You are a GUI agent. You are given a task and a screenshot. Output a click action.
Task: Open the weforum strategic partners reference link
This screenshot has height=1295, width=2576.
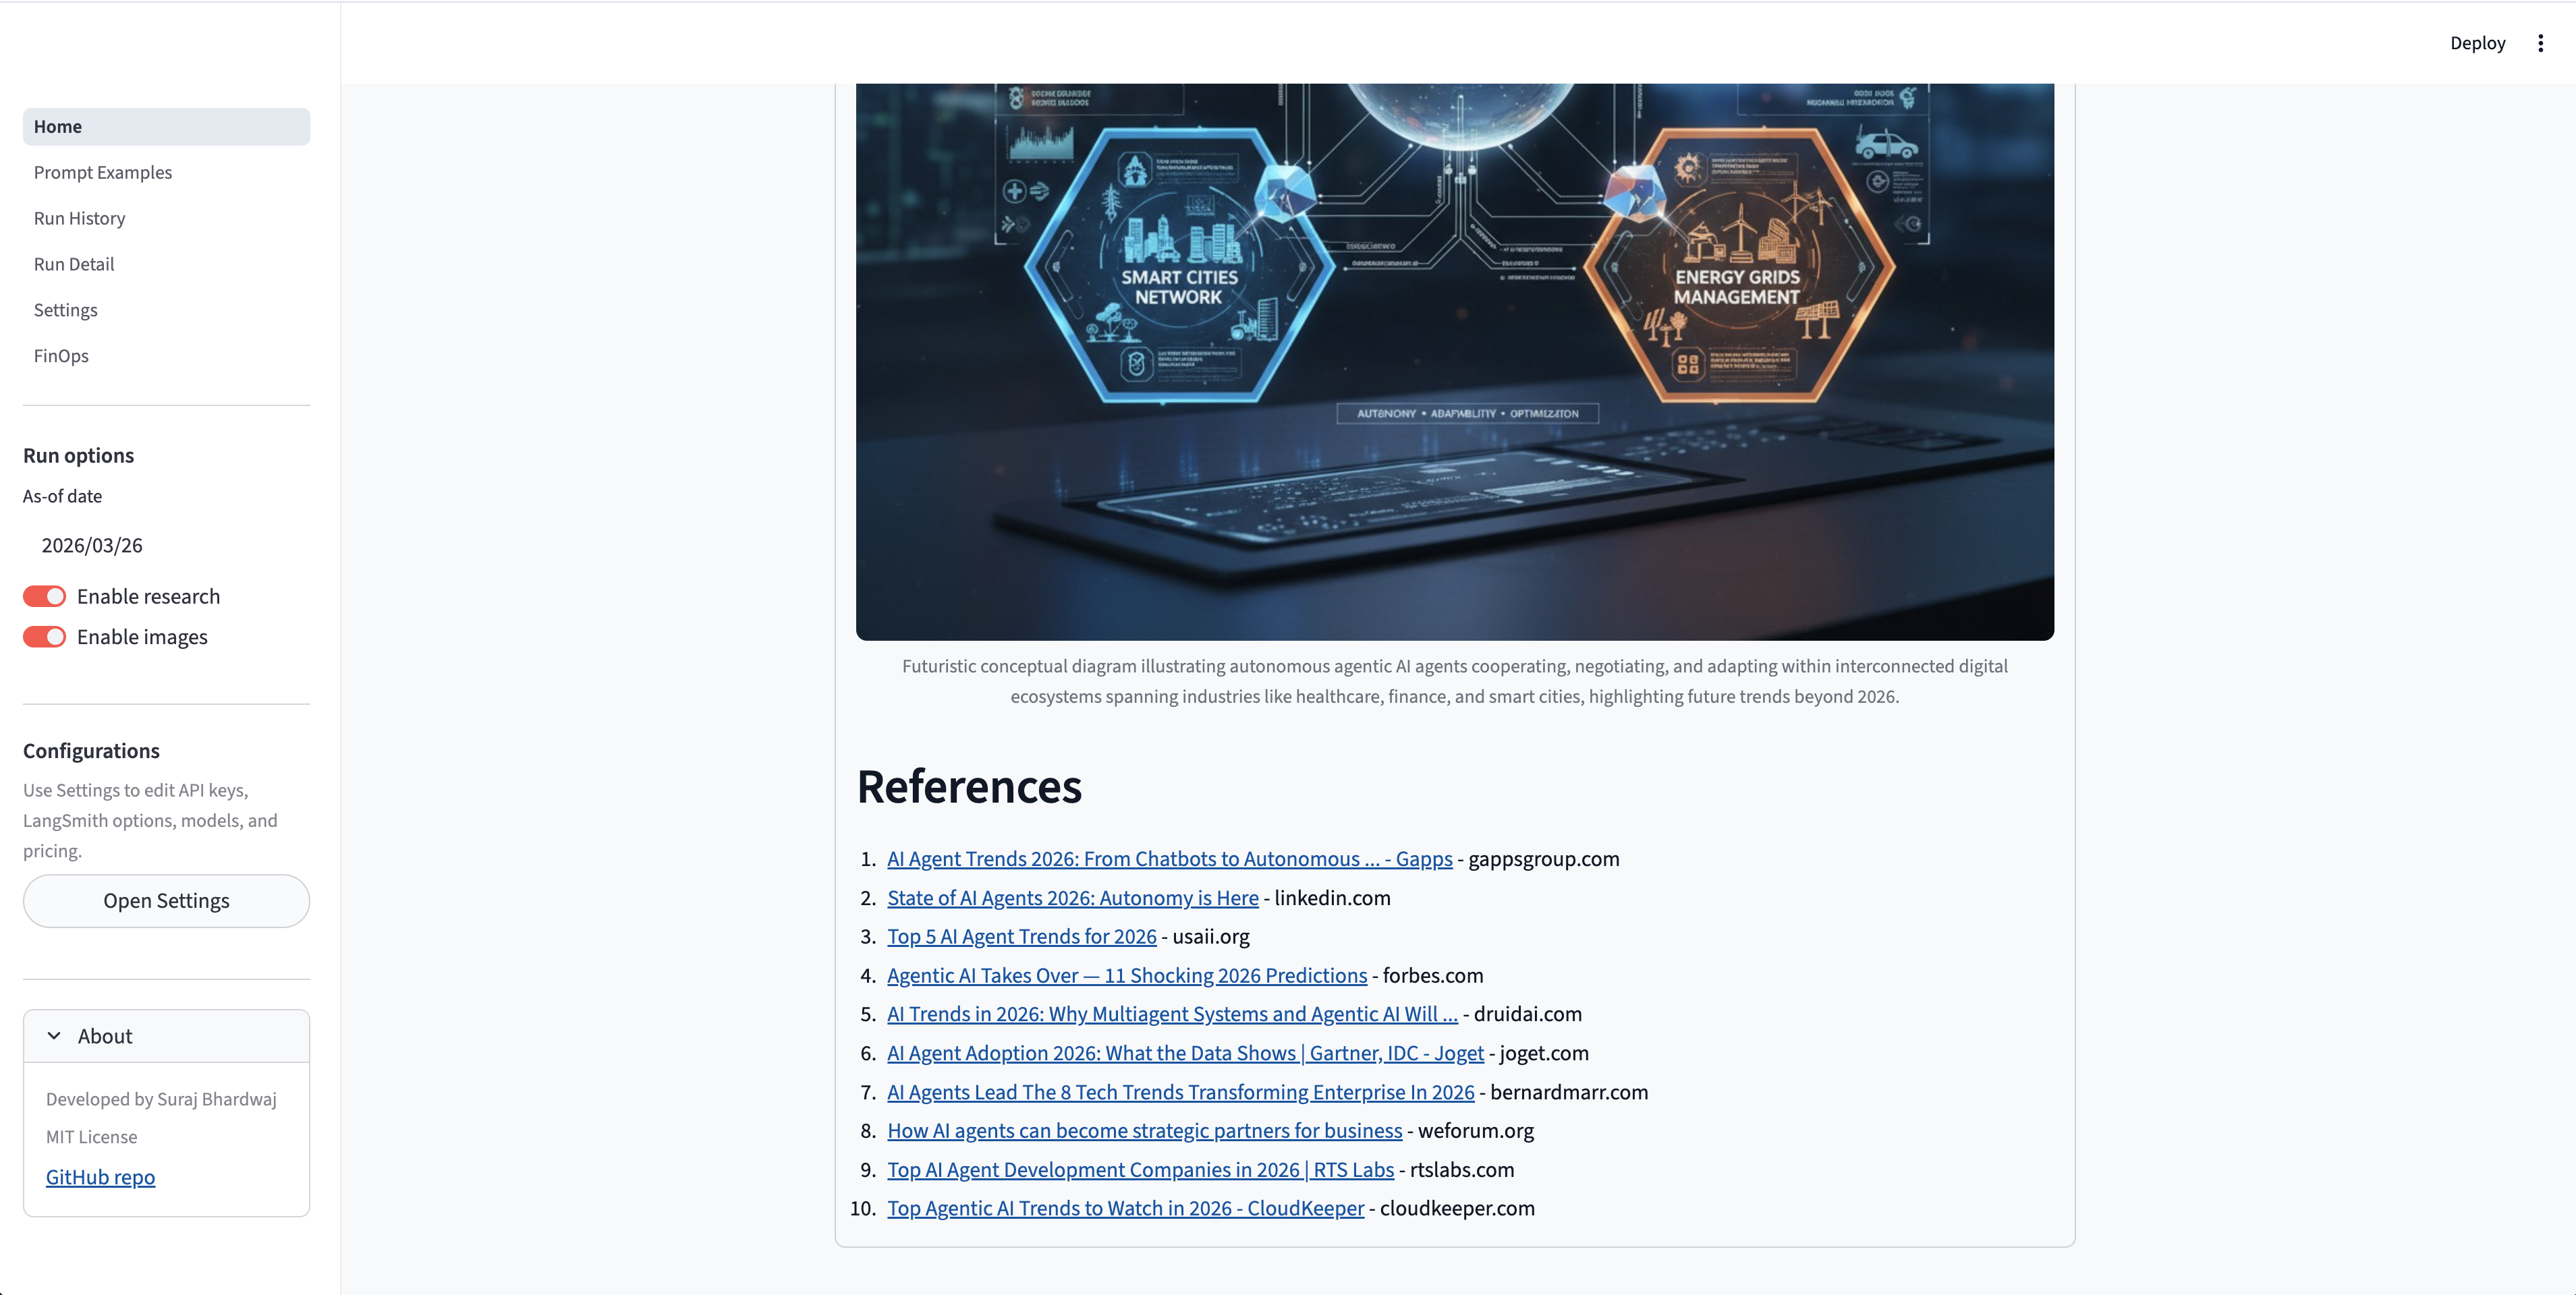pos(1144,1131)
